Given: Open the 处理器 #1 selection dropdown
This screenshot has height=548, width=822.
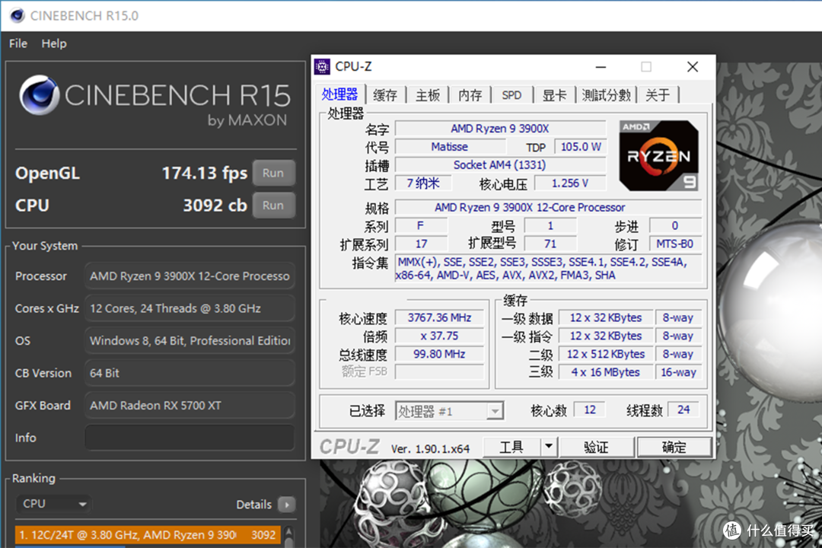Looking at the screenshot, I should click(x=449, y=411).
